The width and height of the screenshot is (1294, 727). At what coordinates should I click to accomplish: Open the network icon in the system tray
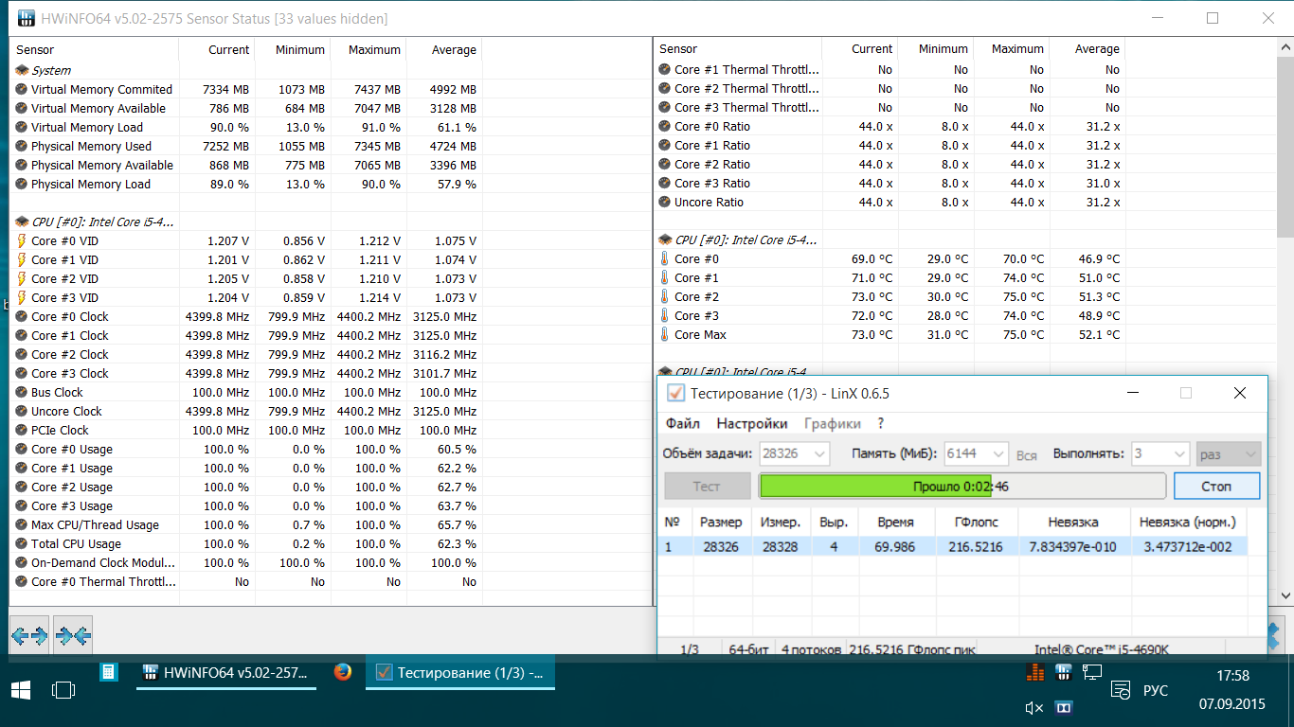pos(1092,672)
